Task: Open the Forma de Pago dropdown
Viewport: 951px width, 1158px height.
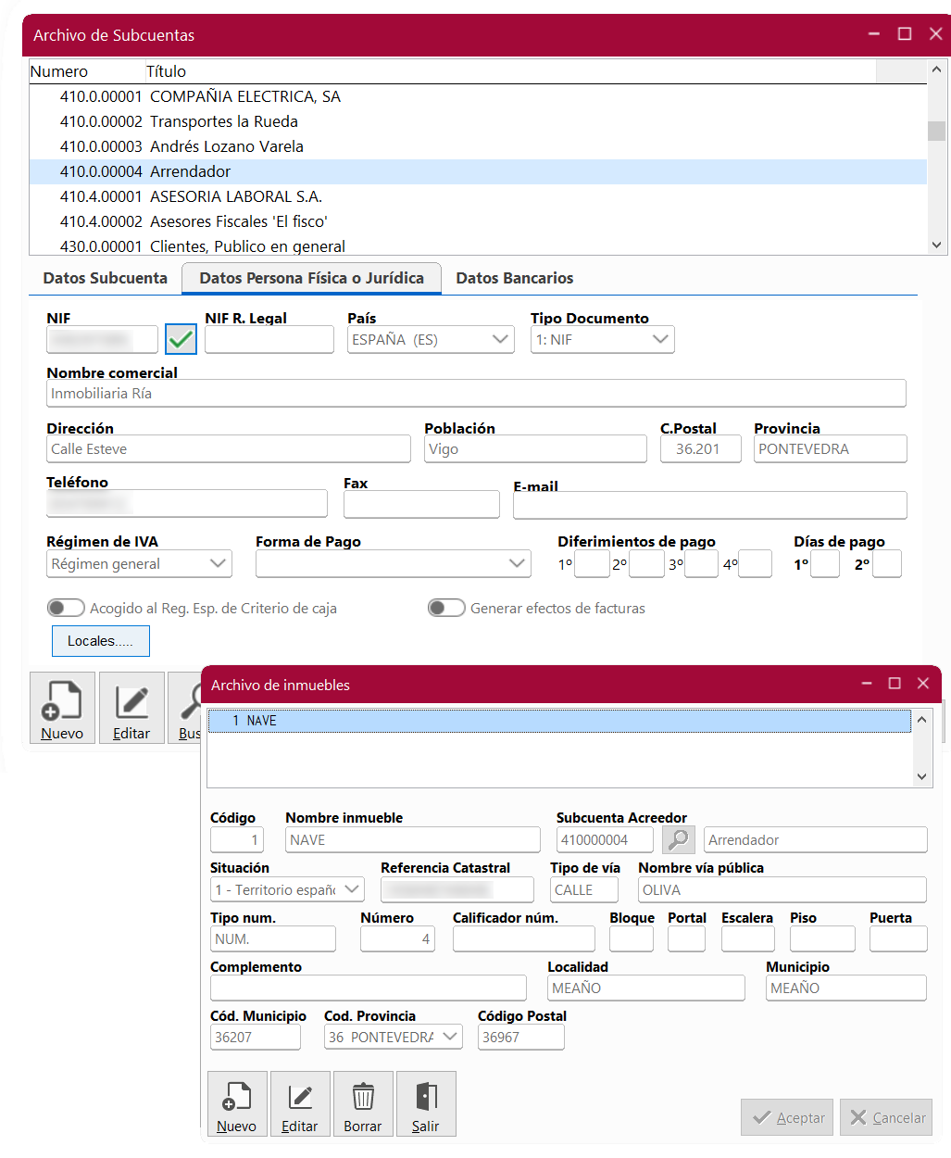Action: tap(518, 563)
